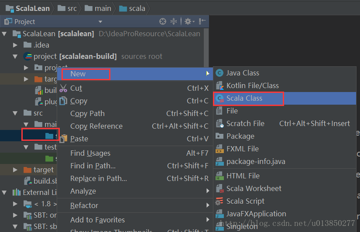The height and width of the screenshot is (232, 360).
Task: Choose Find in Path... menu item
Action: pos(135,166)
